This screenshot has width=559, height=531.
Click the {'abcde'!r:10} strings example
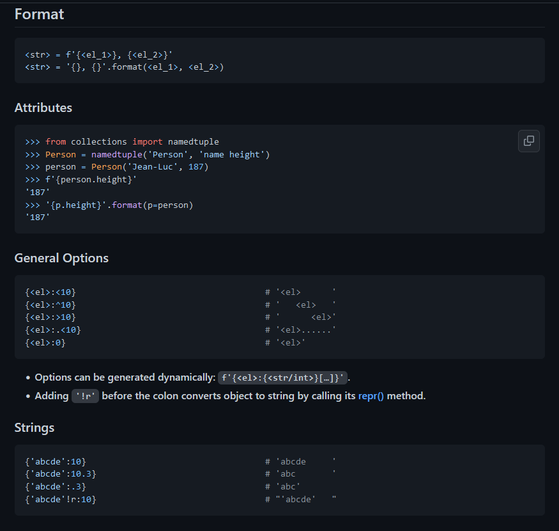coord(61,499)
